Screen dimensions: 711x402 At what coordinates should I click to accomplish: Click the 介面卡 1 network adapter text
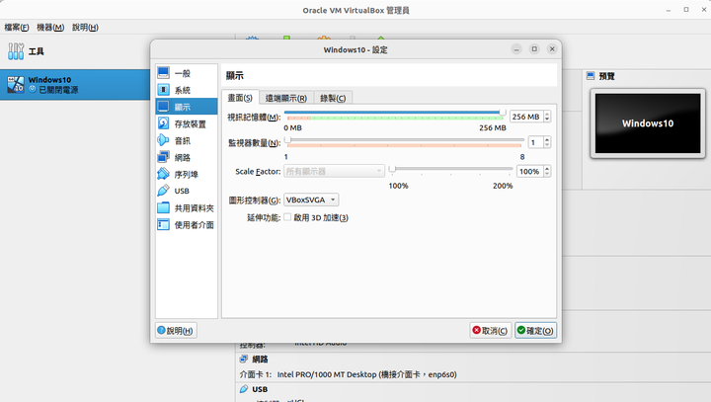tap(348, 374)
